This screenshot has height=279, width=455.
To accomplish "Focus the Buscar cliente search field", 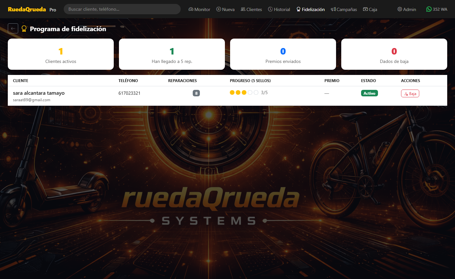I will tap(122, 9).
